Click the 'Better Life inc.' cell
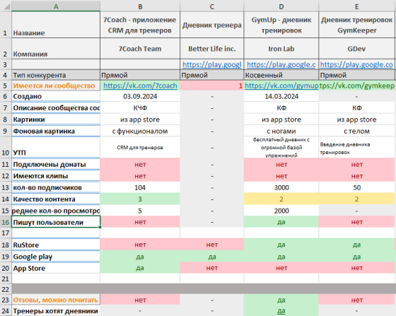Screen dimensions: 396x316 click(212, 49)
